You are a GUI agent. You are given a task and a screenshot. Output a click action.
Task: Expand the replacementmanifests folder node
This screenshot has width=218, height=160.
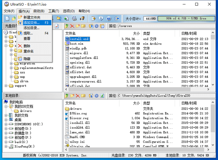(x=11, y=68)
